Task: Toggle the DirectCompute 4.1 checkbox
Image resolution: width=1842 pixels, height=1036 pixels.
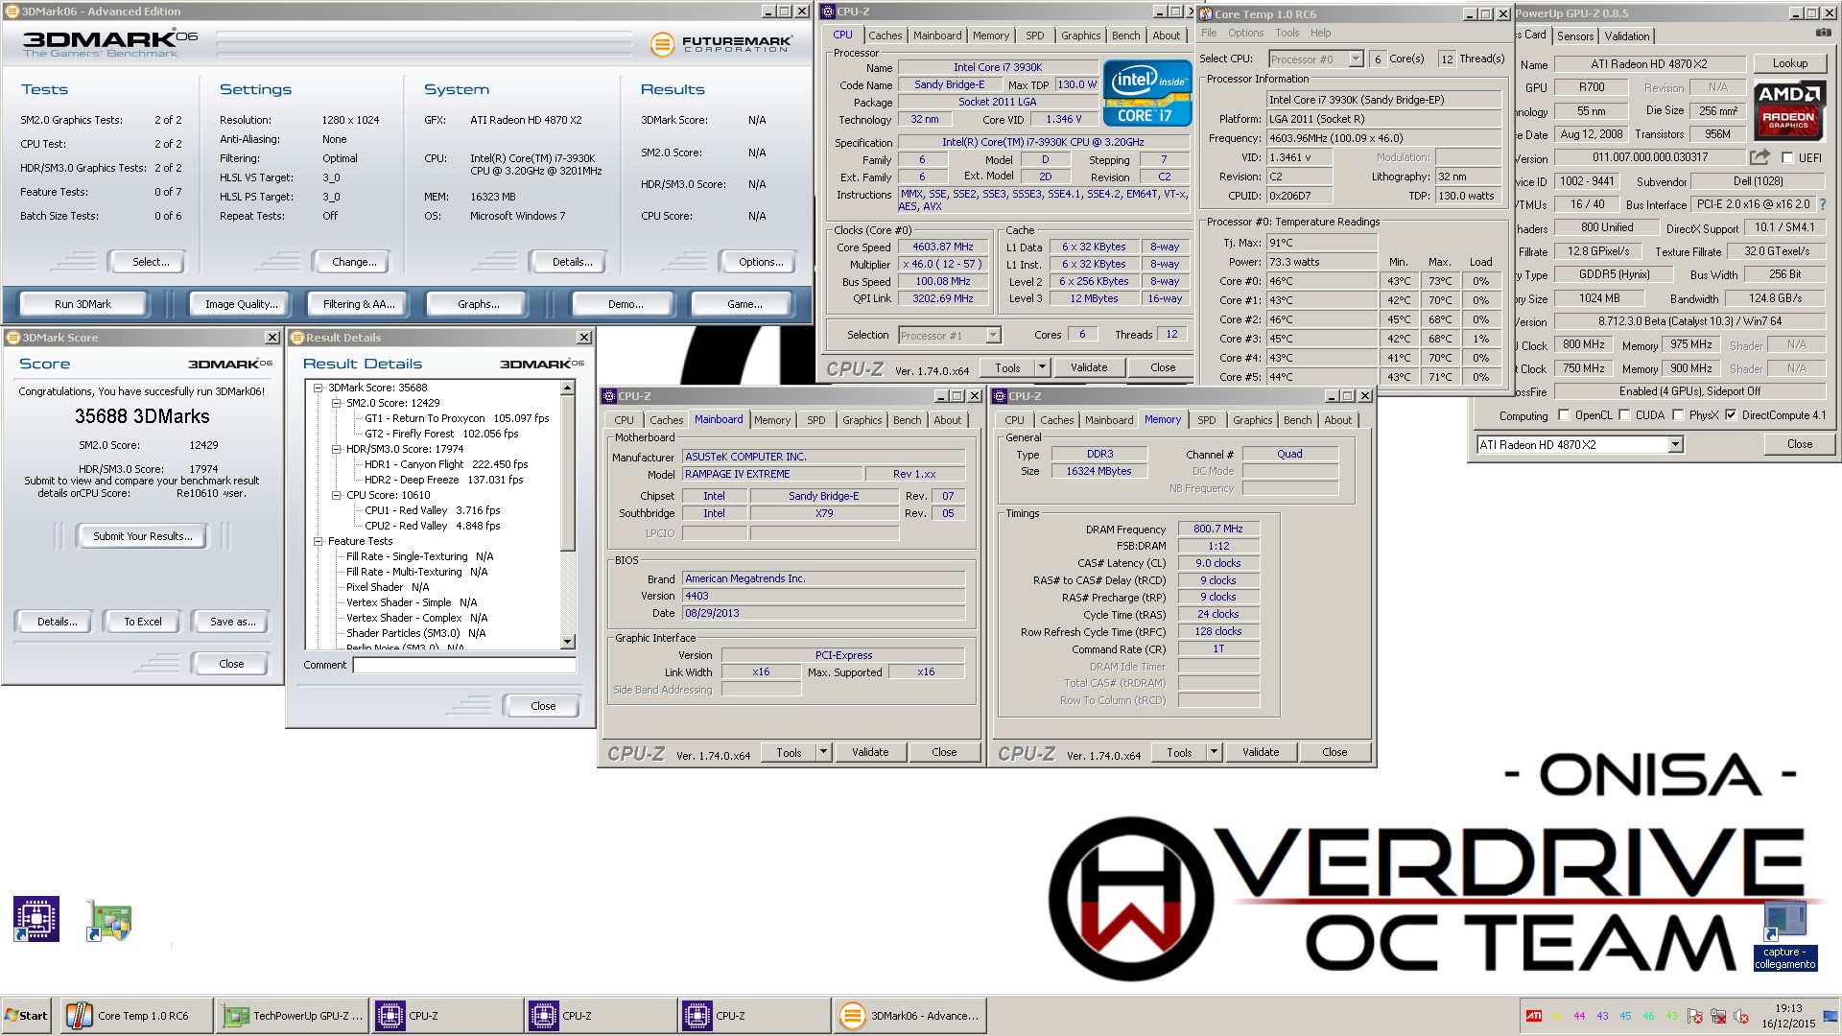Action: 1731,415
